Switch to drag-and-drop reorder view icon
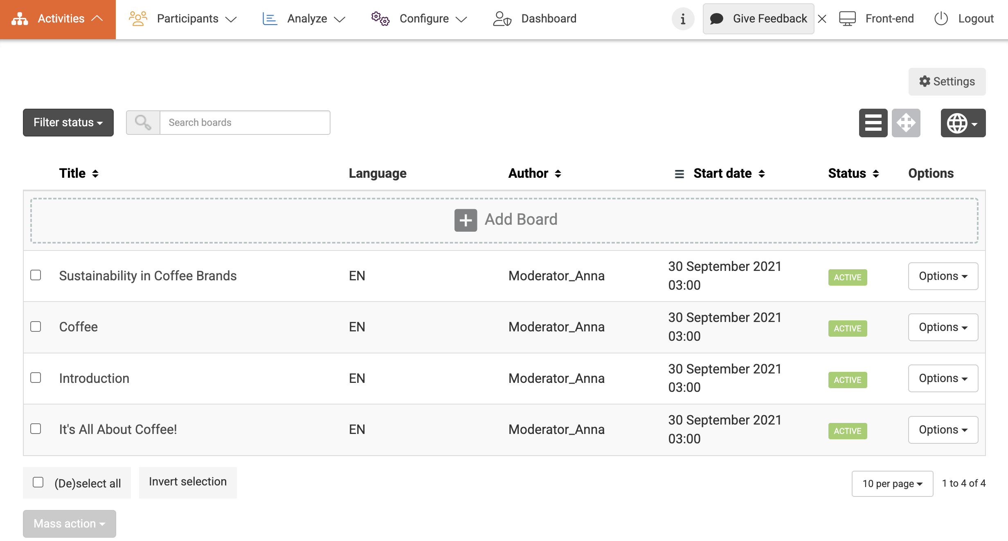Image resolution: width=1008 pixels, height=541 pixels. 906,123
